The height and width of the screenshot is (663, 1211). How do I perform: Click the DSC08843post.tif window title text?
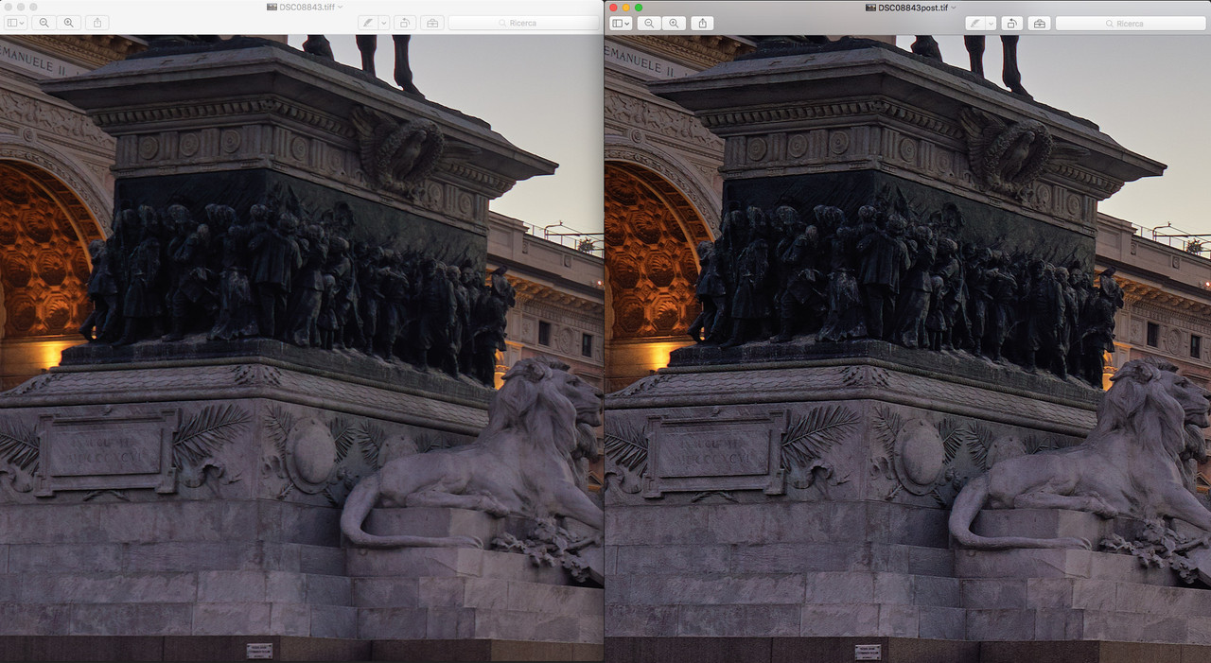(913, 8)
